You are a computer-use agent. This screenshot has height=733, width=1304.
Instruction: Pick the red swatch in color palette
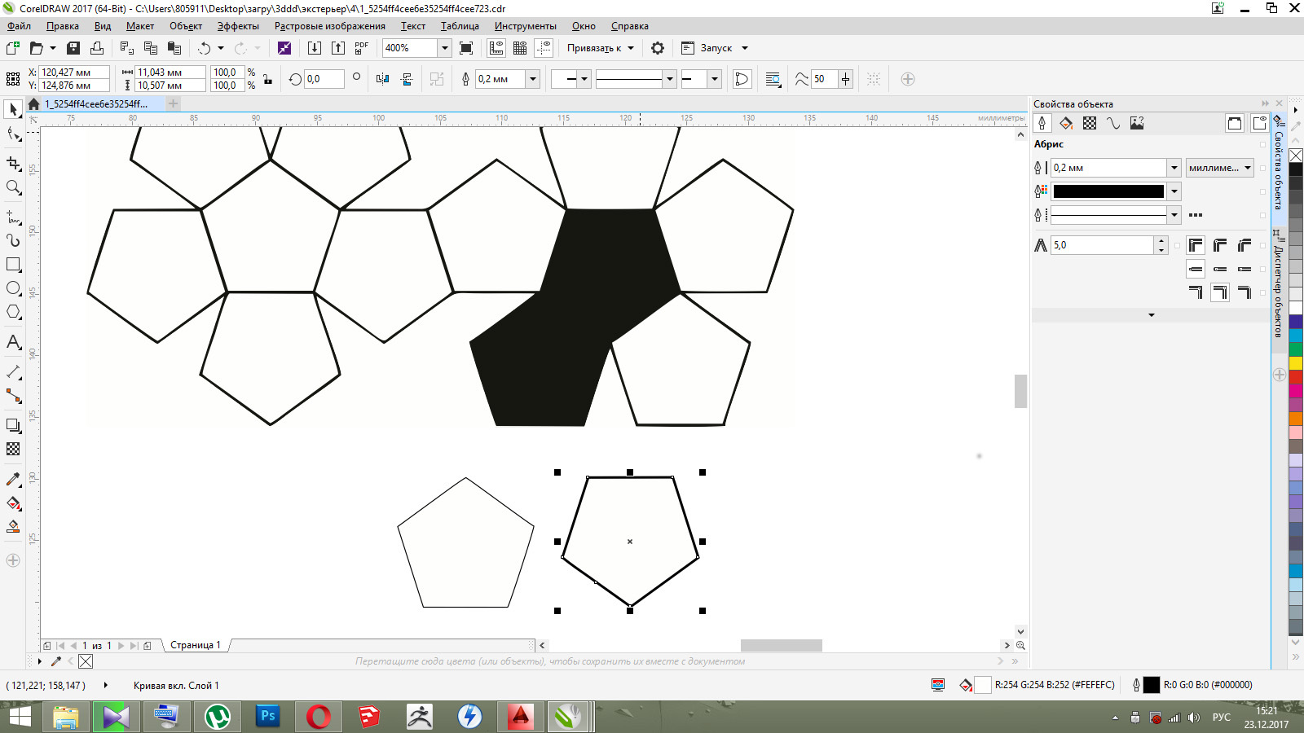click(1296, 377)
